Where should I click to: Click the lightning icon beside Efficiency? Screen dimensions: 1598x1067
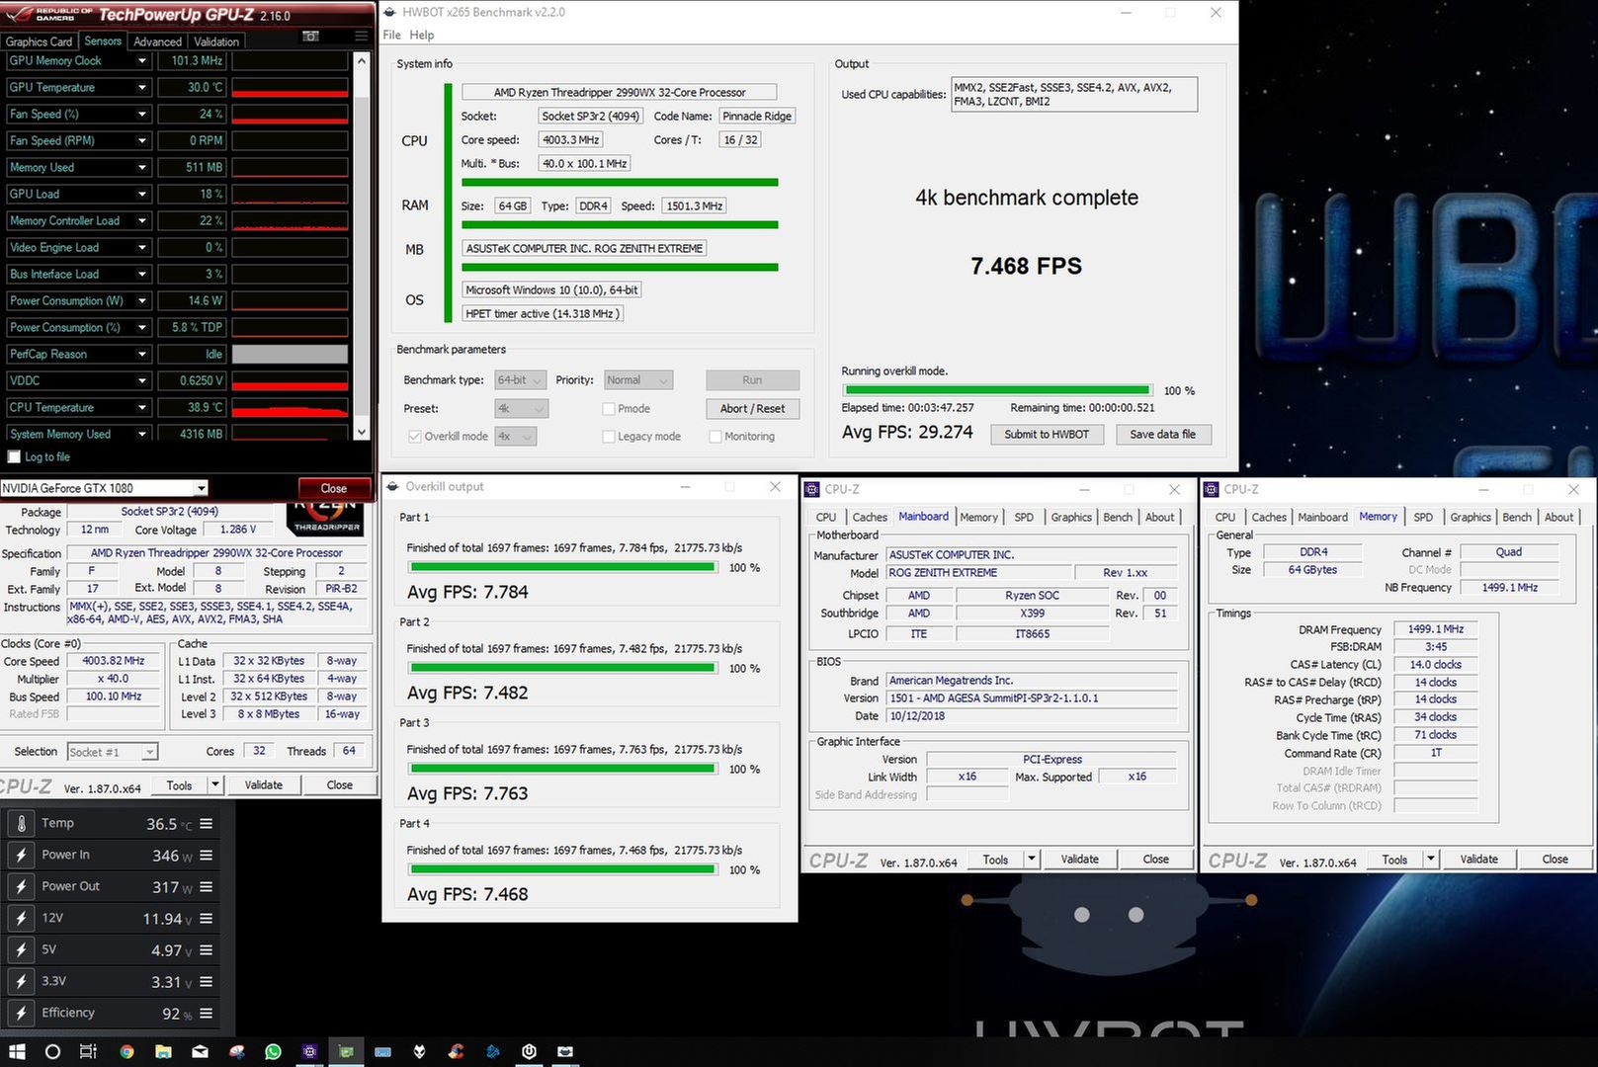pyautogui.click(x=21, y=1013)
